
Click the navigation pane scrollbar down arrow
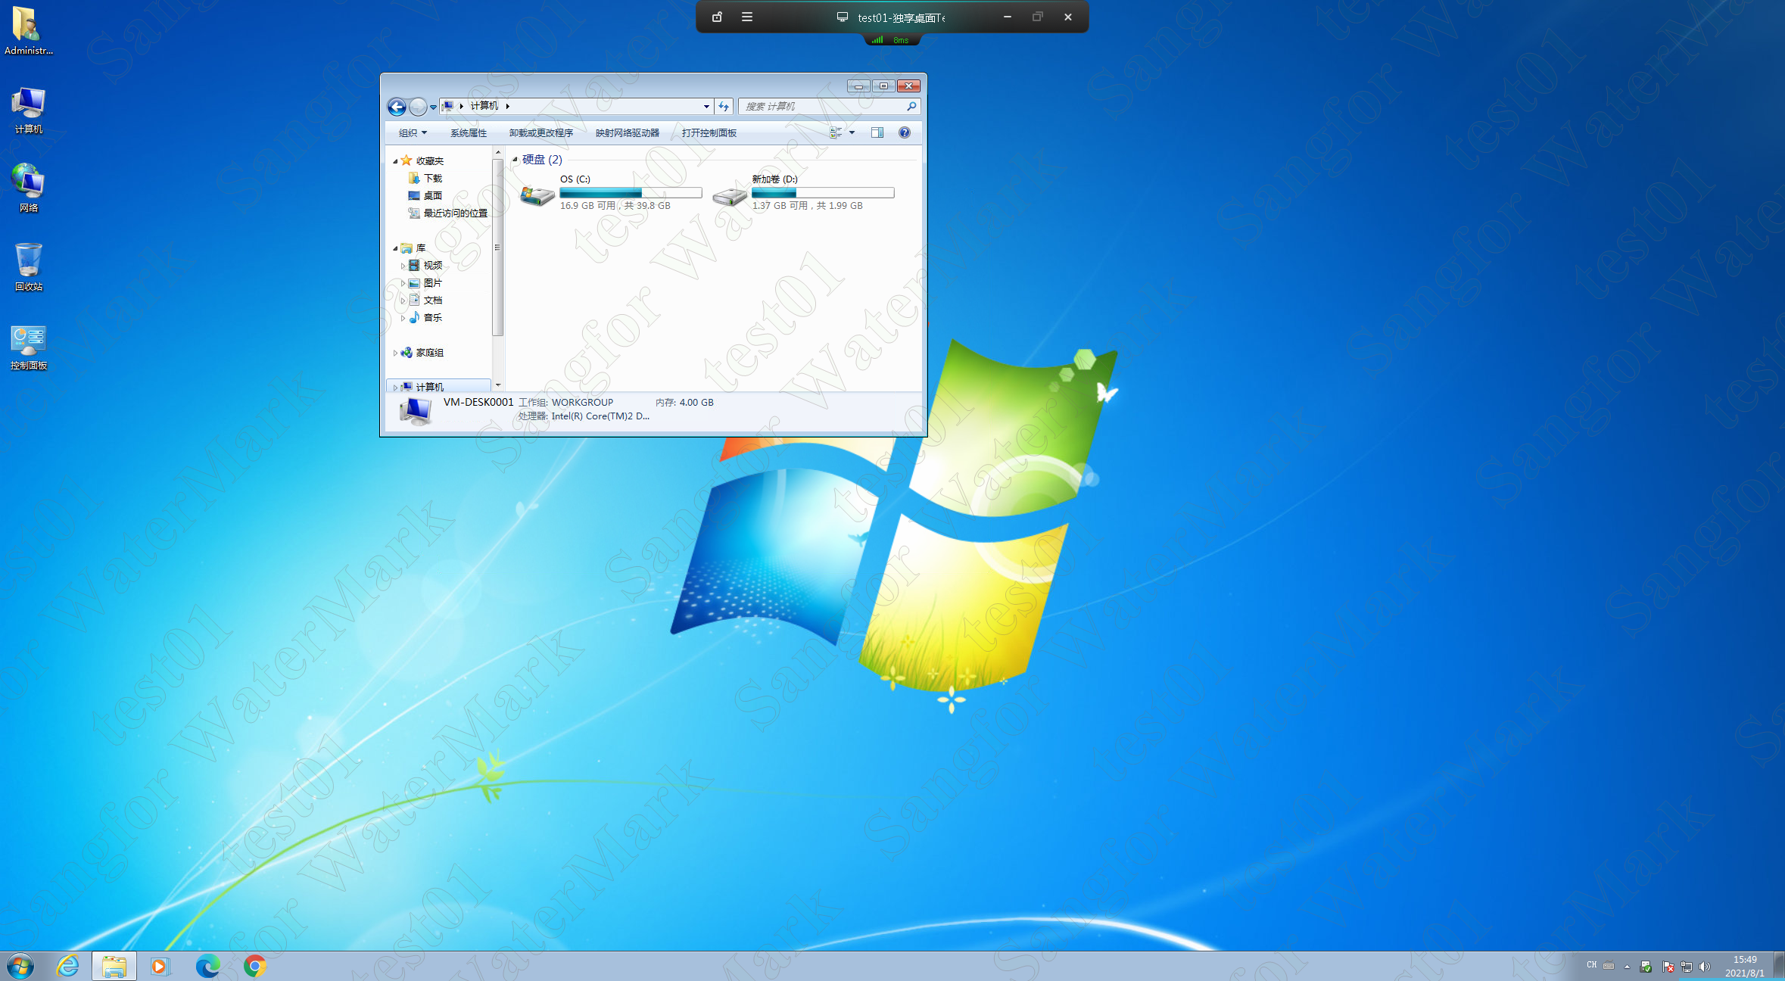pos(497,385)
